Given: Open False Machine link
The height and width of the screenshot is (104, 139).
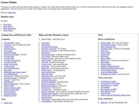Looking at the screenshot, I should [x=46, y=101].
